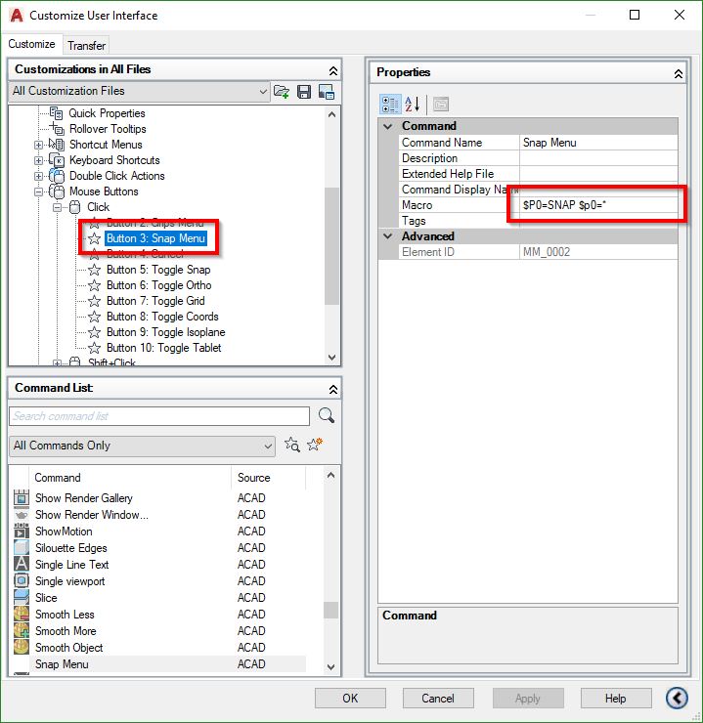703x723 pixels.
Task: Click the Apply button
Action: coord(528,699)
